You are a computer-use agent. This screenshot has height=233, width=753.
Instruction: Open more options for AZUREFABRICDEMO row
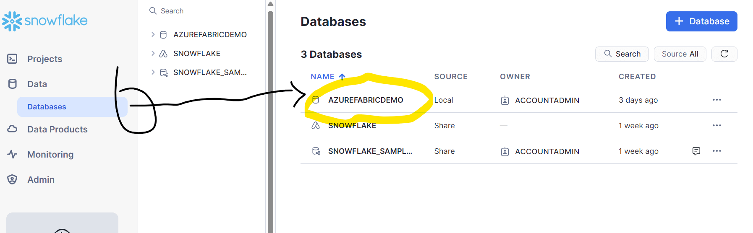click(x=716, y=100)
